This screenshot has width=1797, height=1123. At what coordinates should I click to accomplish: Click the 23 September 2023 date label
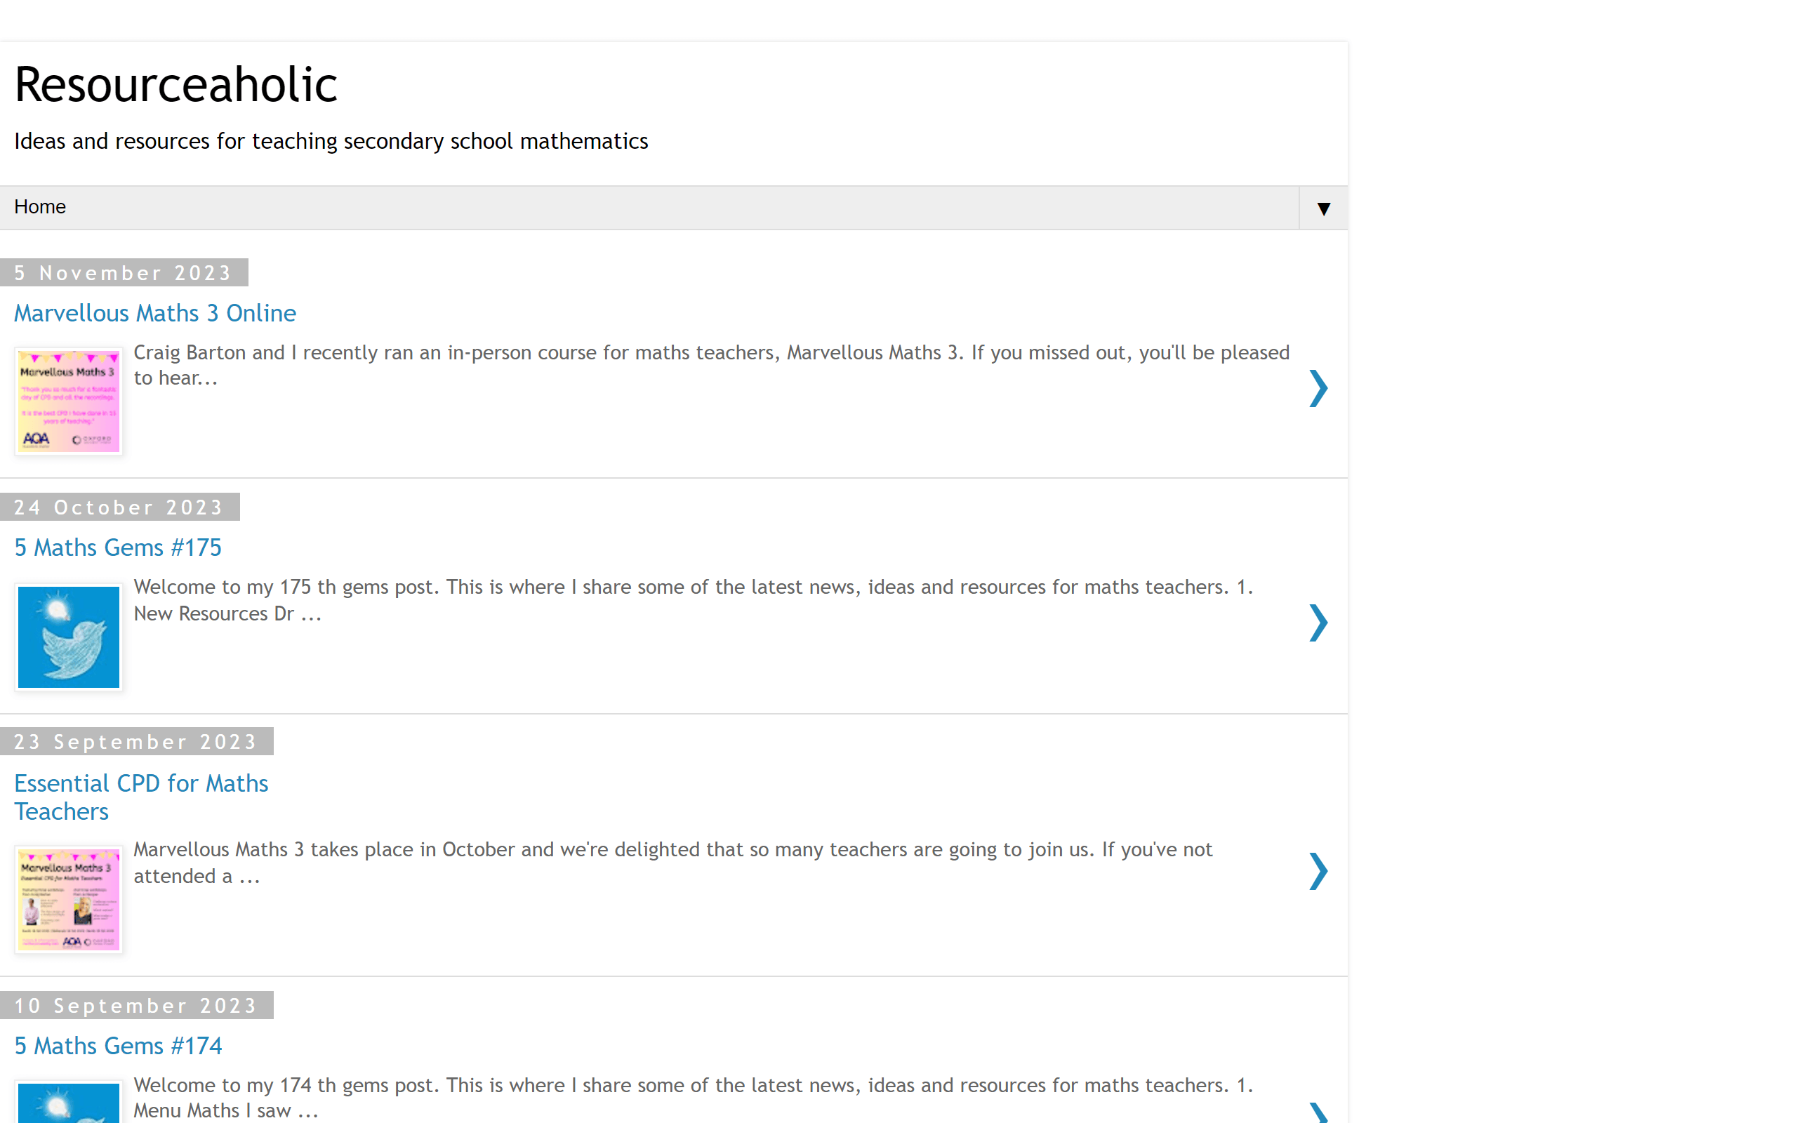click(x=136, y=742)
